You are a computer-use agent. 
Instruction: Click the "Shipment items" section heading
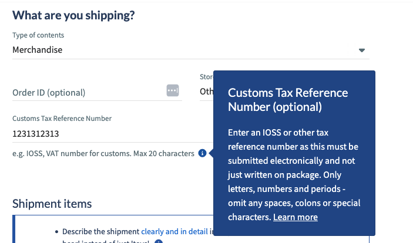[52, 204]
